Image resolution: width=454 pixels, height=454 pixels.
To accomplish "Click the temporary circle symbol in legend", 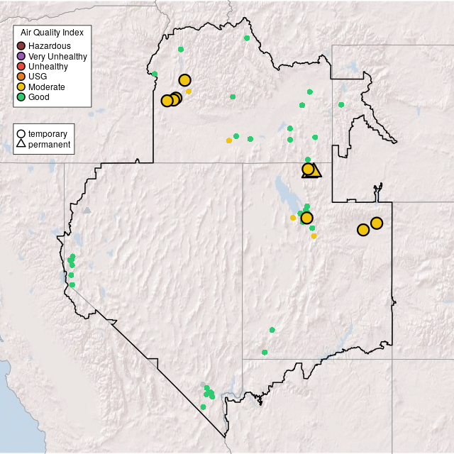I will pyautogui.click(x=21, y=133).
